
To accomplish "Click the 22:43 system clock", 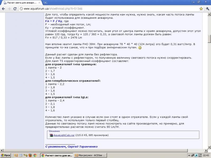I will [206, 155].
